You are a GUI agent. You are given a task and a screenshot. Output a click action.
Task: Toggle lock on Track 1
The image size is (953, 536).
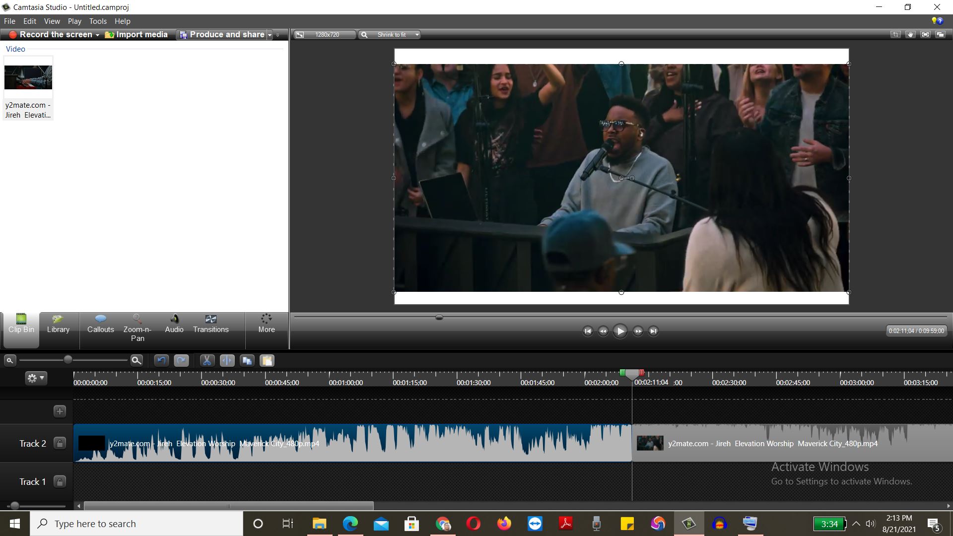[60, 481]
